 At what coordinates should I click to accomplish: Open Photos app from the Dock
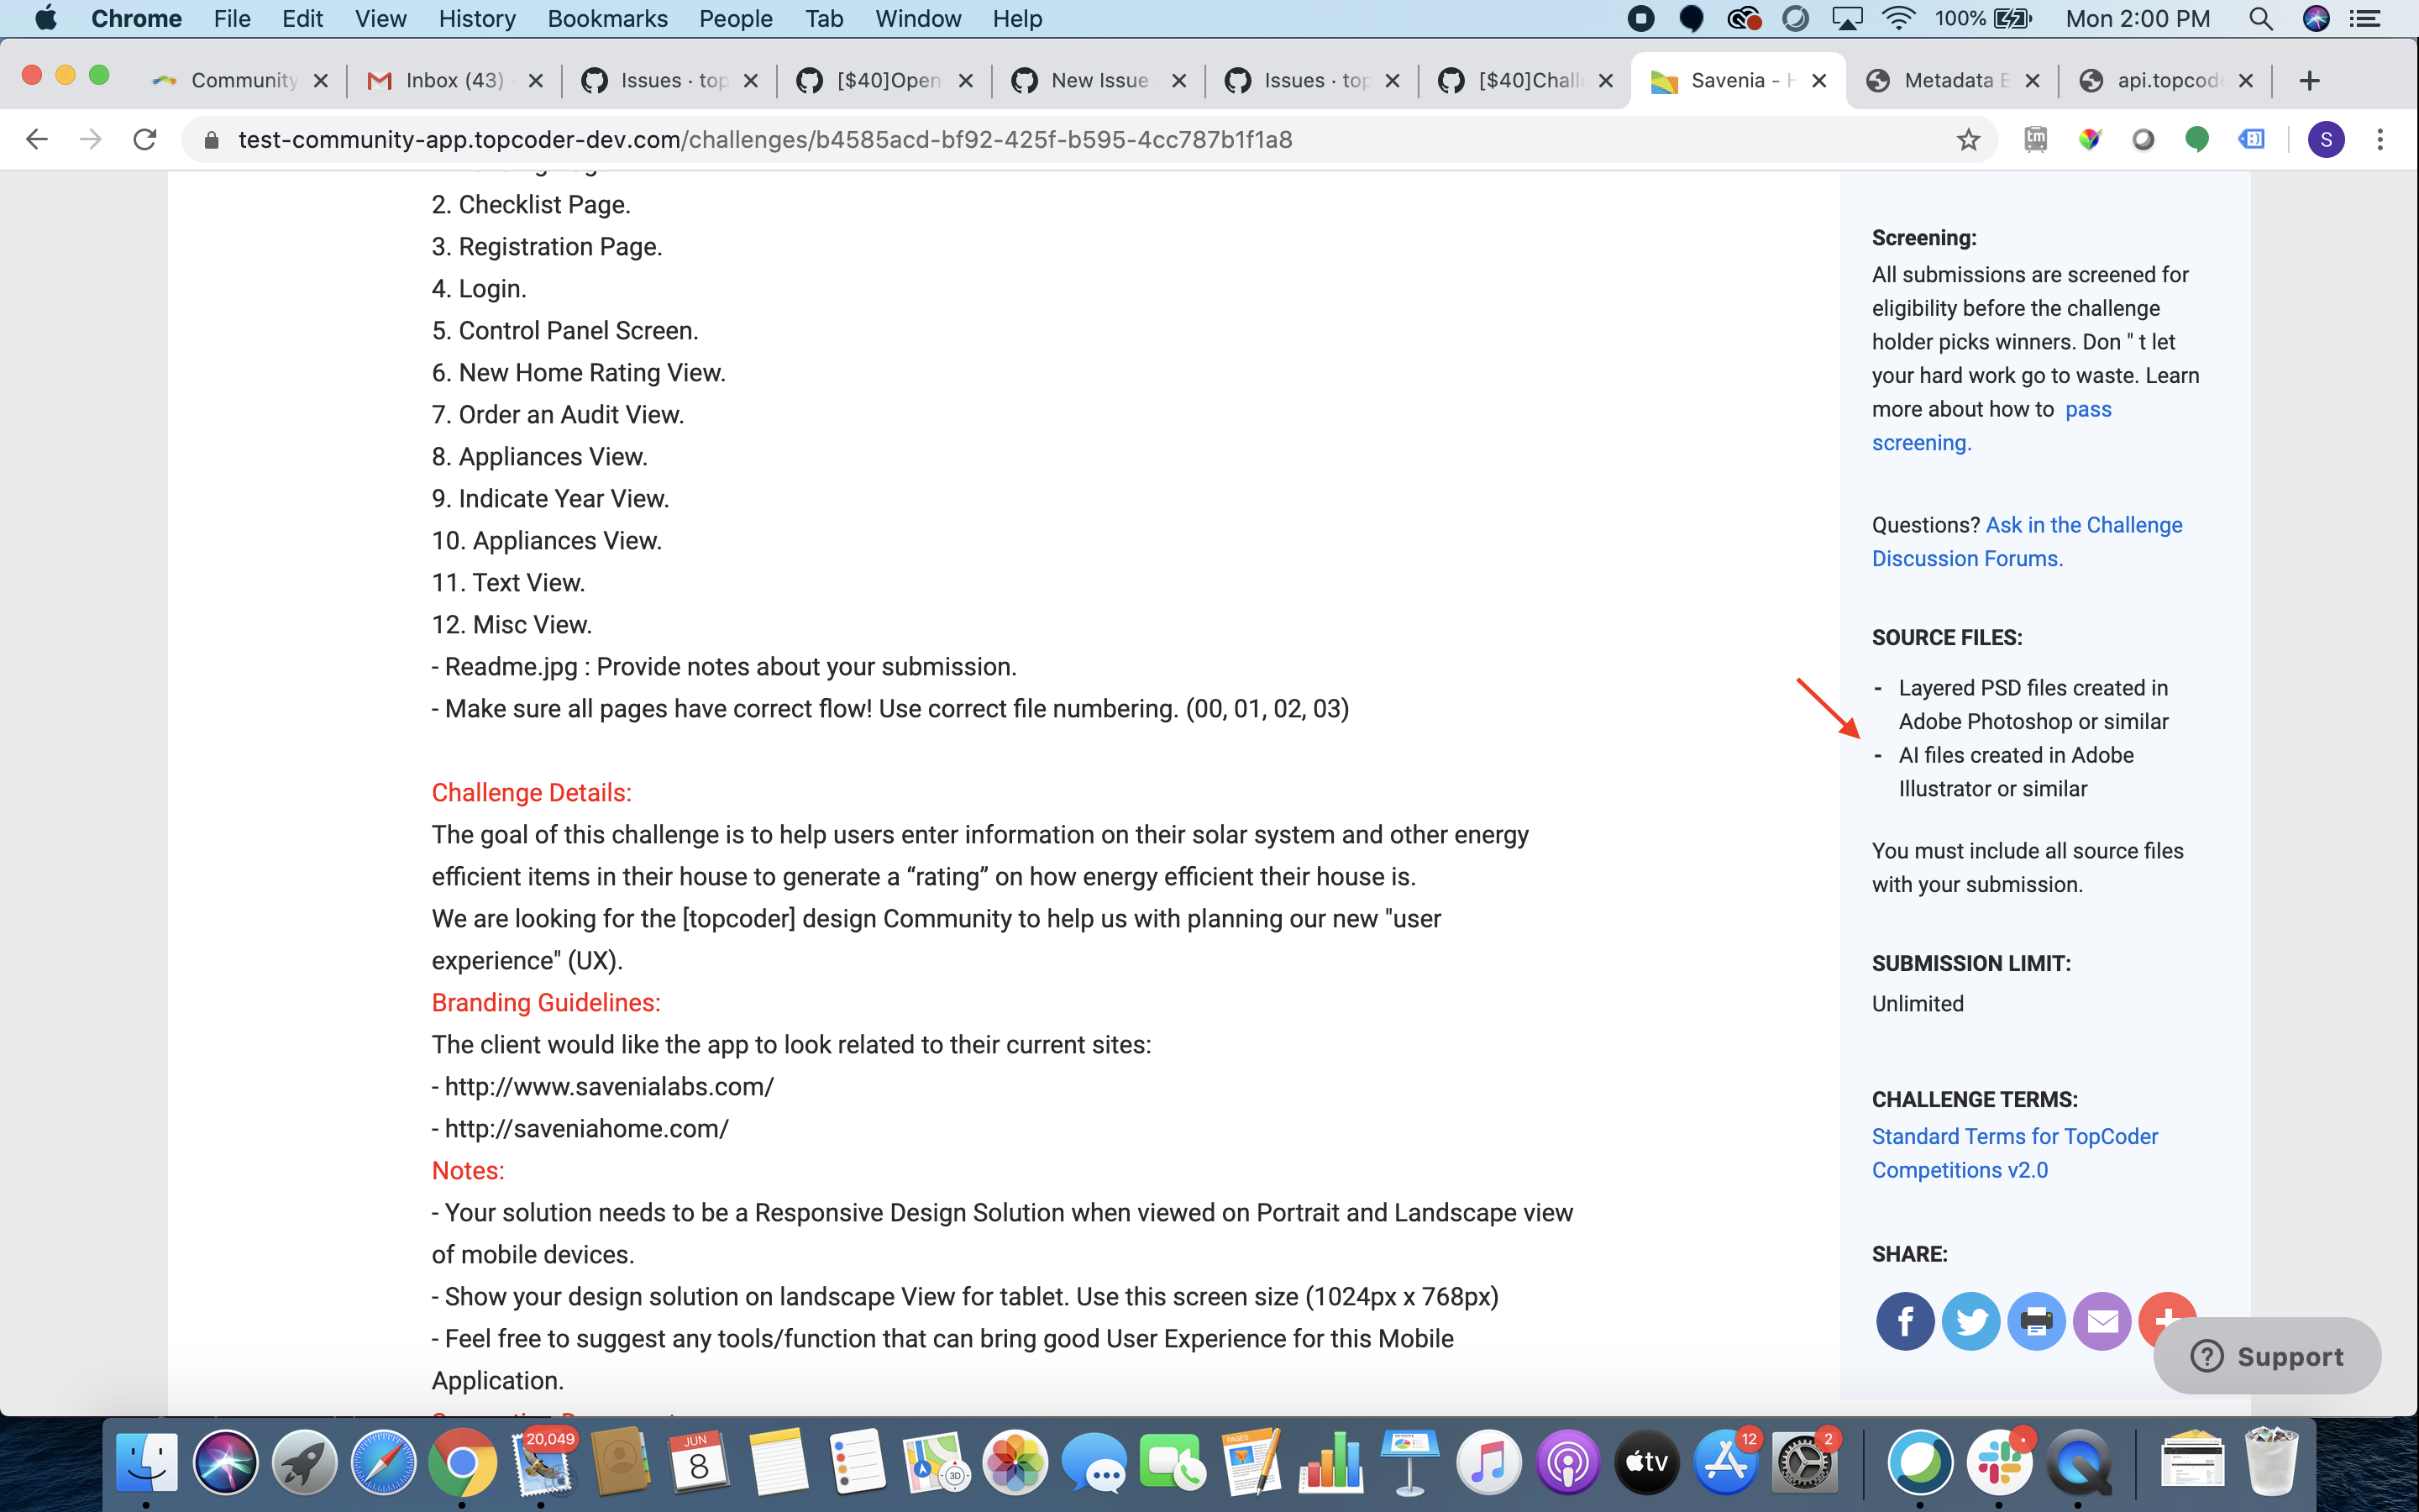[x=1015, y=1462]
